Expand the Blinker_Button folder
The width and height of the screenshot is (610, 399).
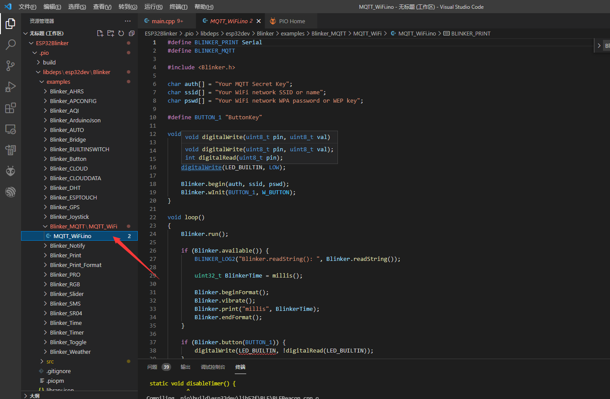pyautogui.click(x=79, y=159)
